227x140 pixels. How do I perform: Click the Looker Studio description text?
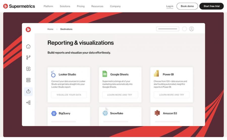pyautogui.click(x=68, y=84)
